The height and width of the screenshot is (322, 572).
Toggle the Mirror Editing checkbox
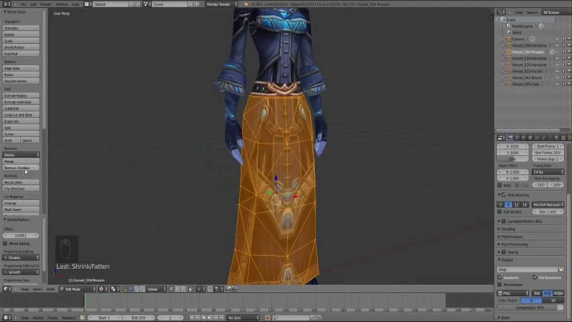coord(5,244)
